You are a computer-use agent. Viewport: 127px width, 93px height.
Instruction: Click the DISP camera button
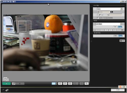click(122, 41)
